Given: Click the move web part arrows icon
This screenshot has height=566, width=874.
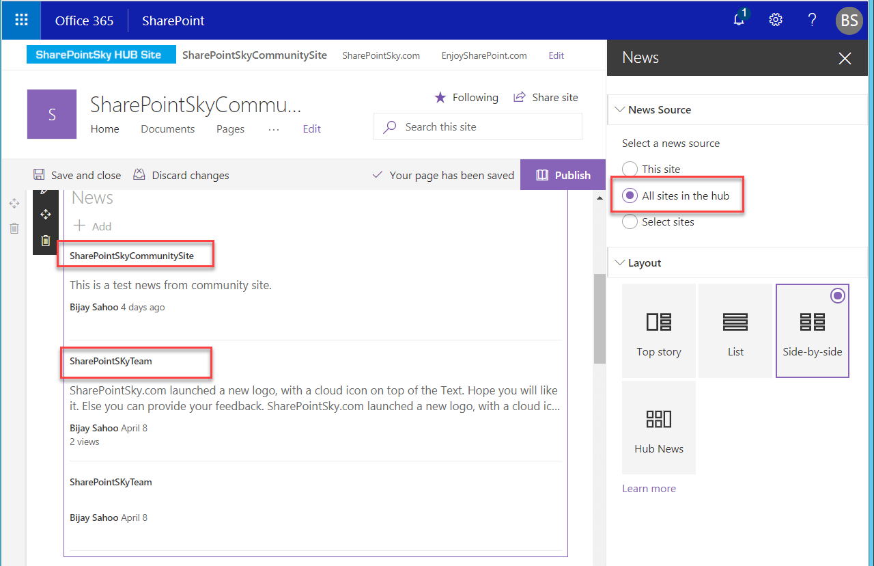Looking at the screenshot, I should click(x=45, y=214).
